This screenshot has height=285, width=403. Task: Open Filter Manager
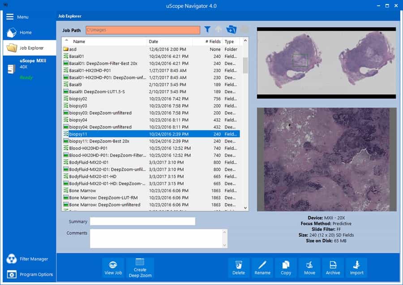pos(28,259)
